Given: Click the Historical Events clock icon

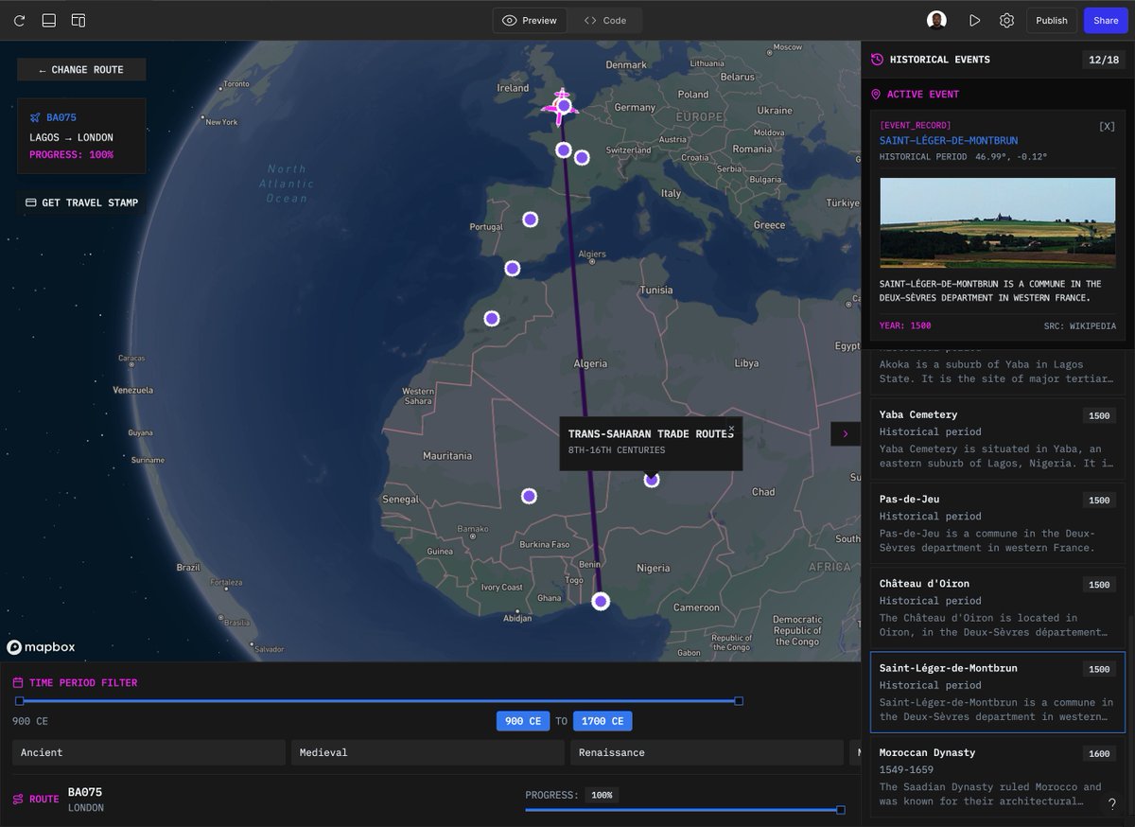Looking at the screenshot, I should (x=877, y=60).
